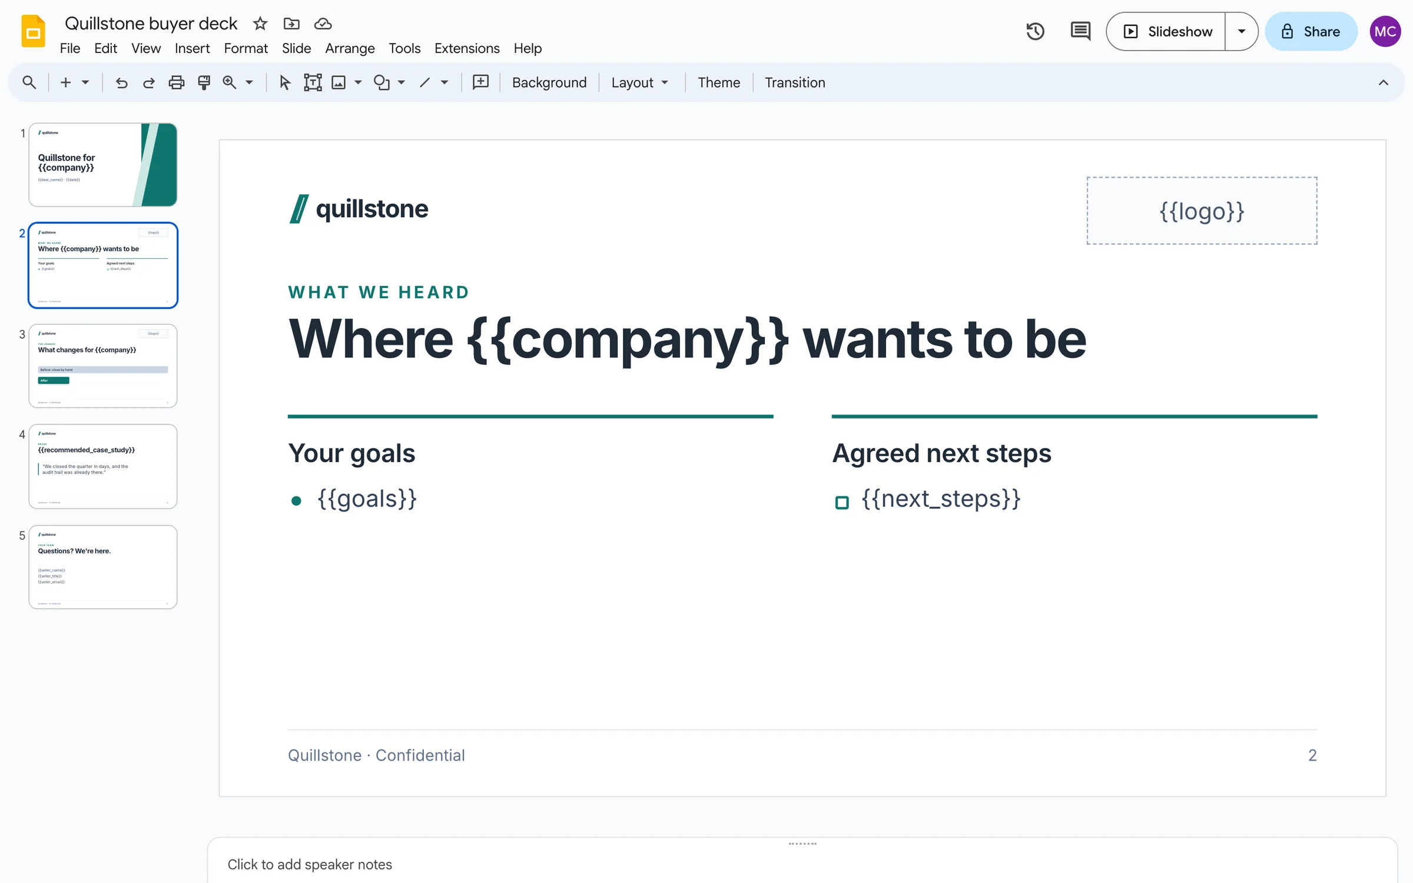Screen dimensions: 1413x883
Task: Redo the last action
Action: click(149, 82)
